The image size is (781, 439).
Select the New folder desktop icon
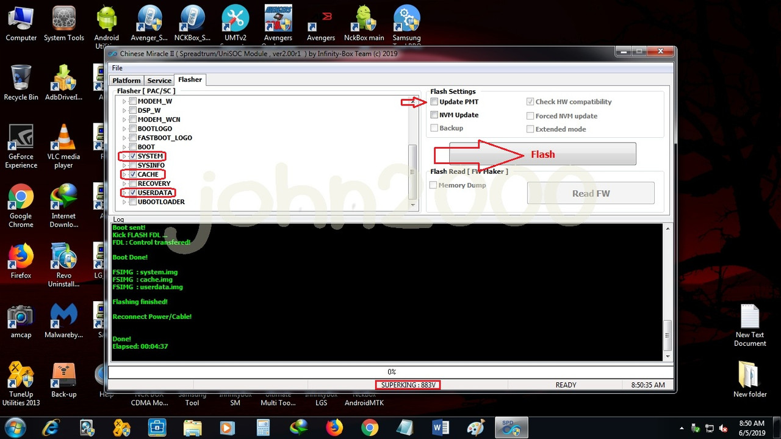750,380
